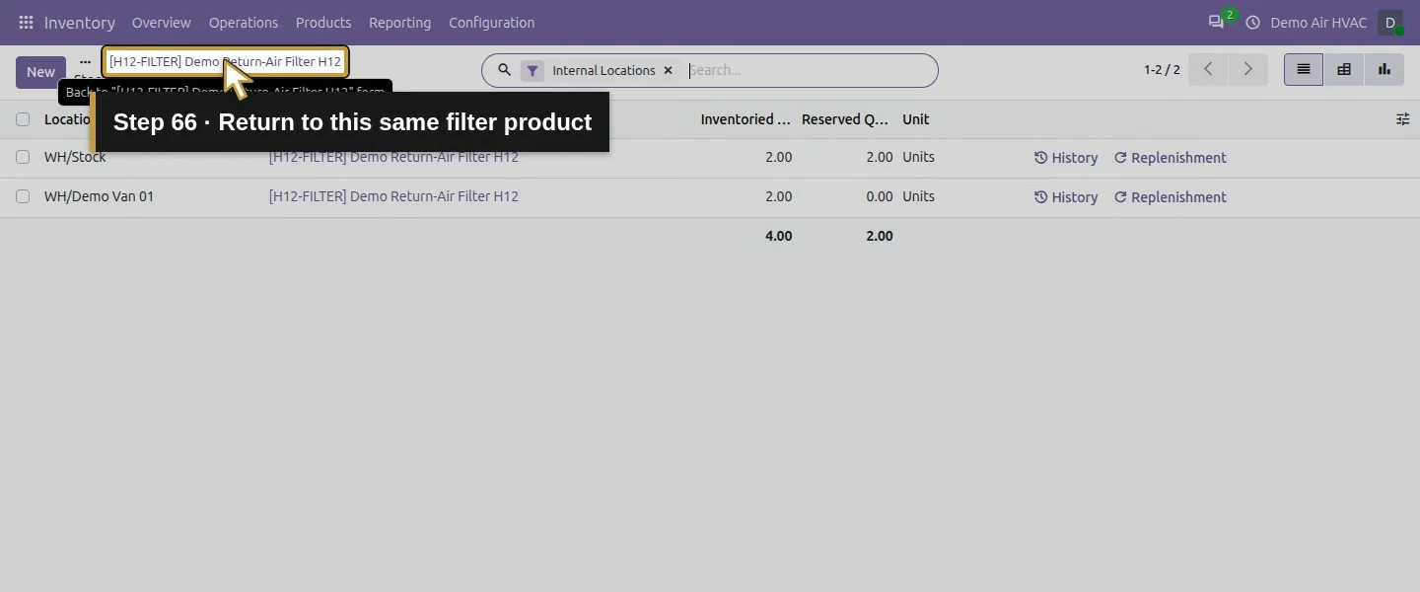1420x592 pixels.
Task: Remove the Internal Locations filter
Action: [668, 70]
